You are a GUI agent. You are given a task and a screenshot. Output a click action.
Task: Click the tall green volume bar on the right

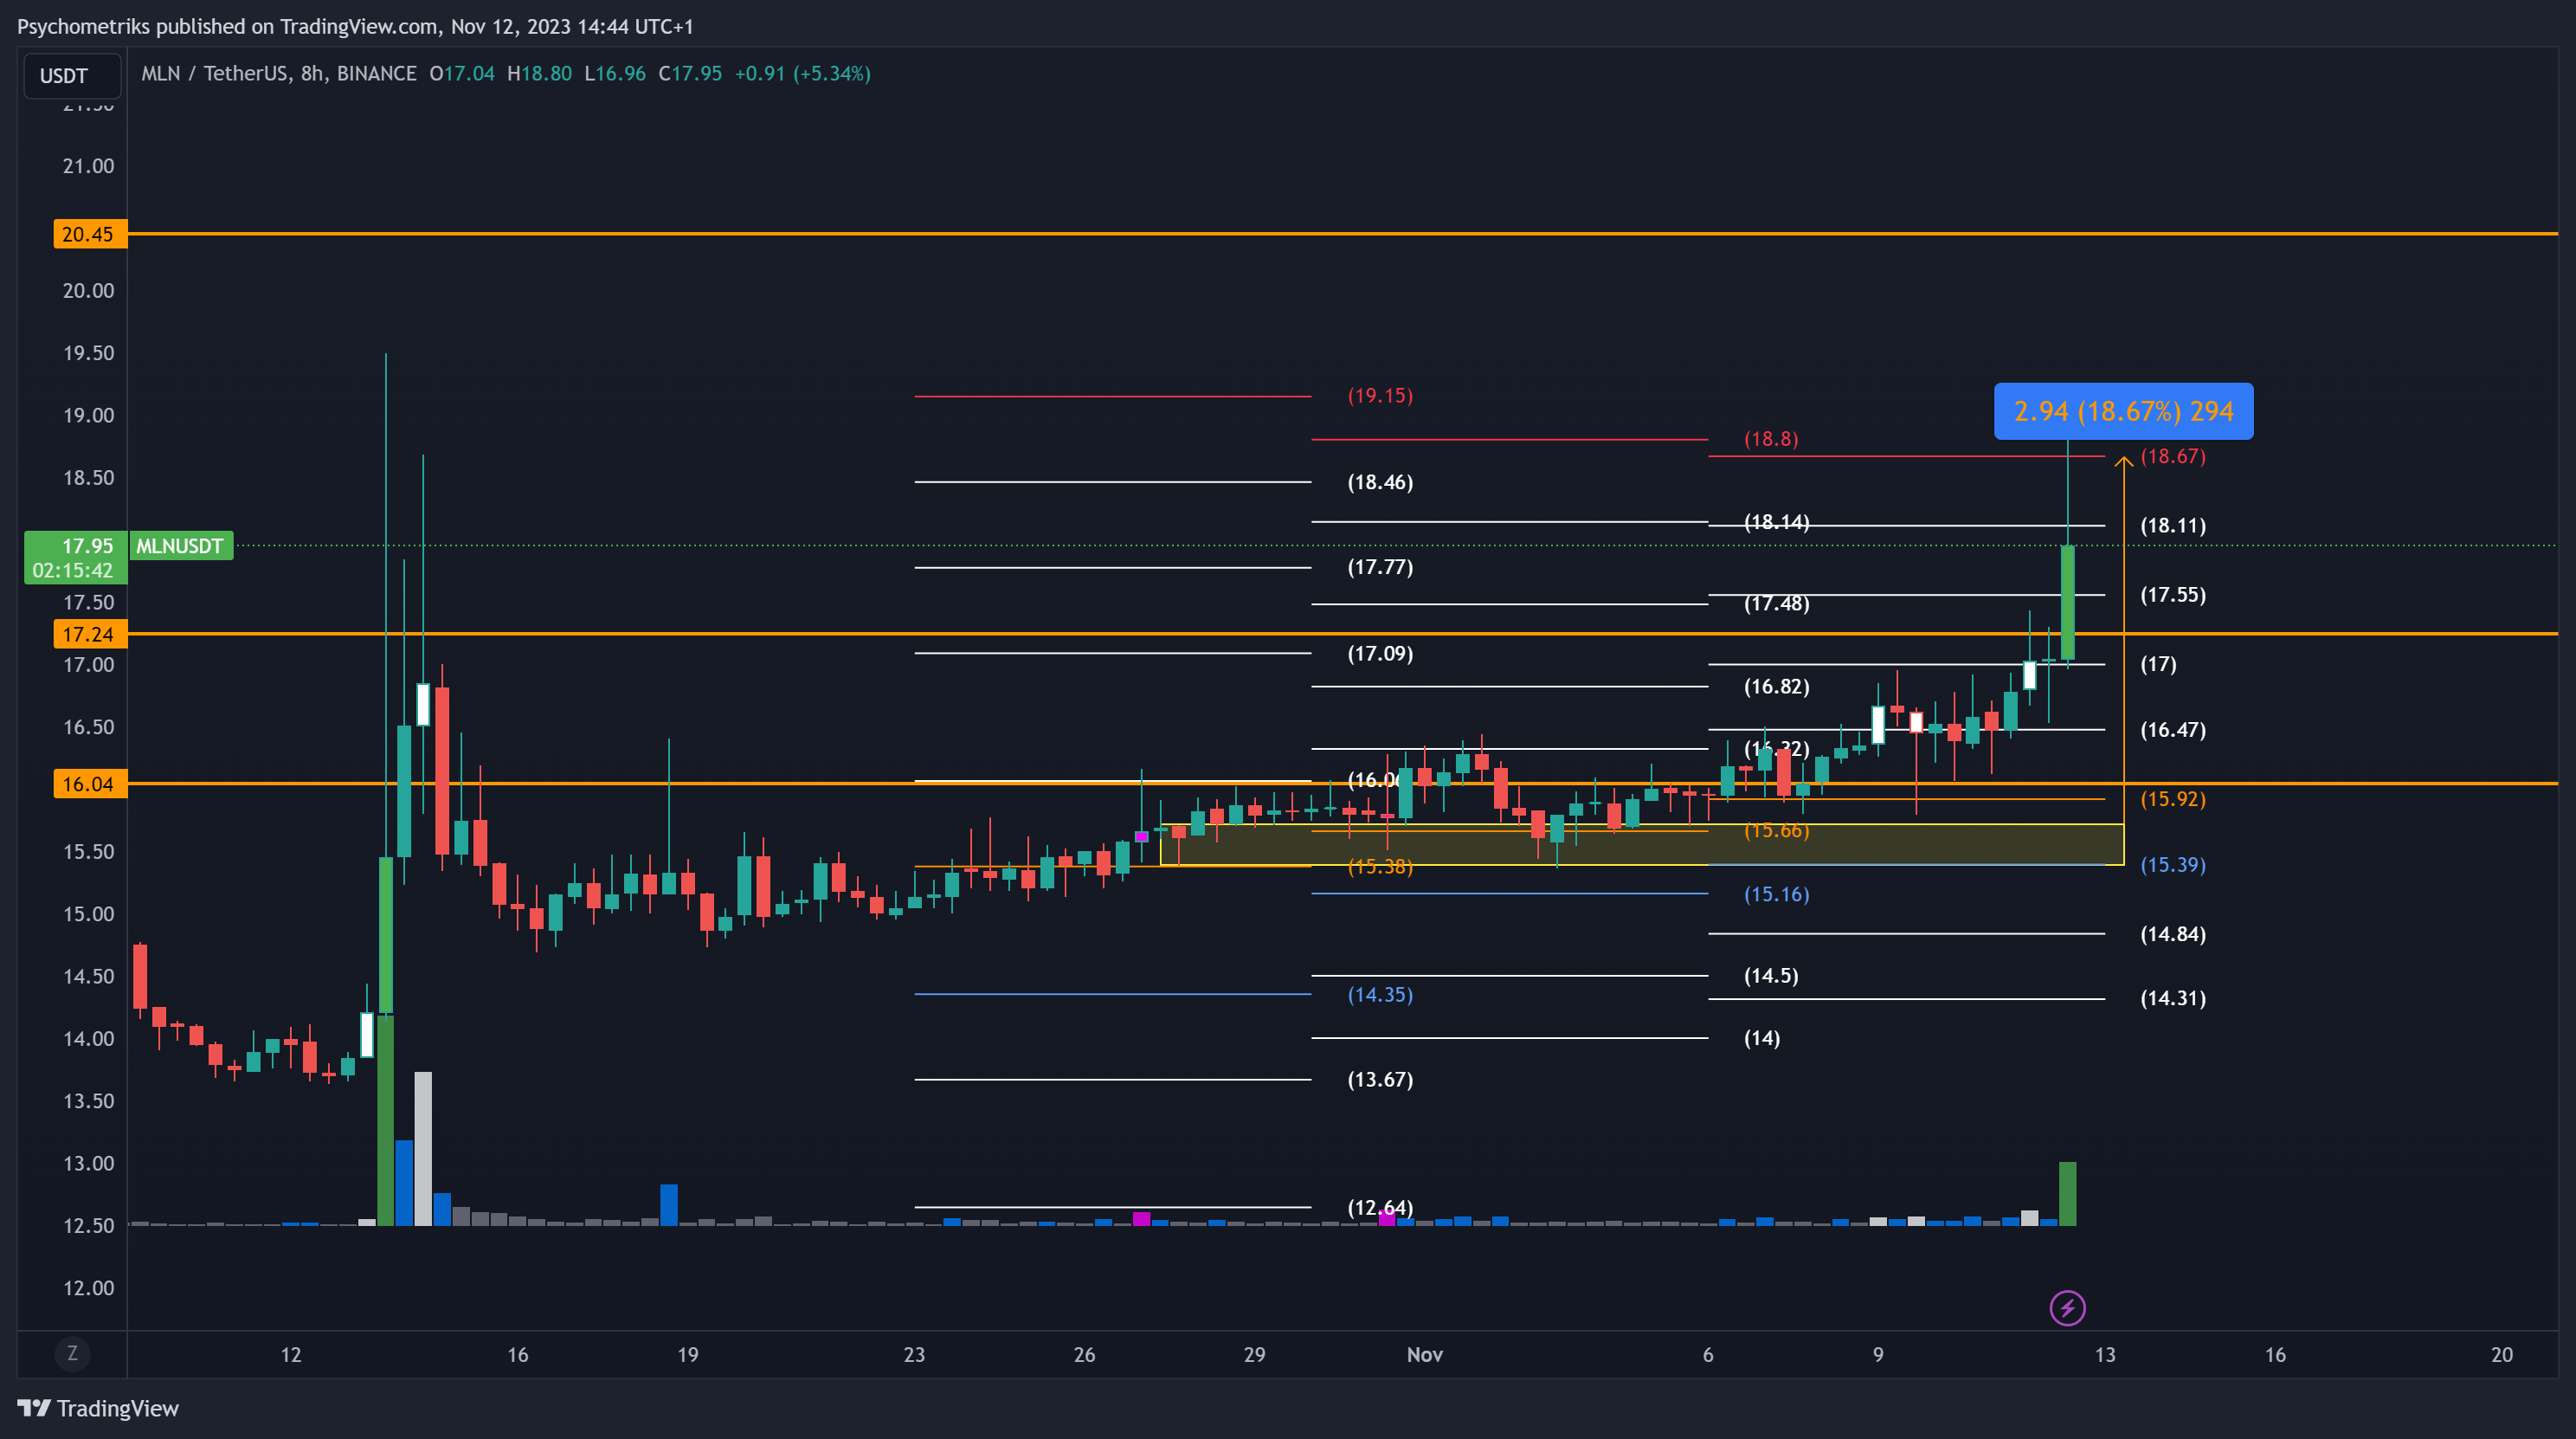point(2067,1193)
